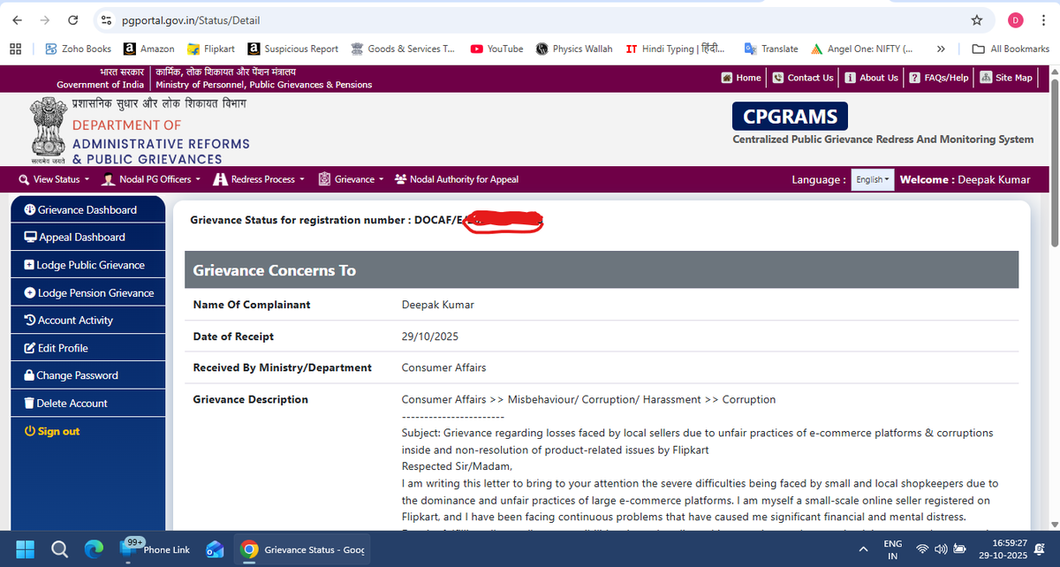Viewport: 1060px width, 567px height.
Task: Open FAQs/Help
Action: pyautogui.click(x=939, y=78)
